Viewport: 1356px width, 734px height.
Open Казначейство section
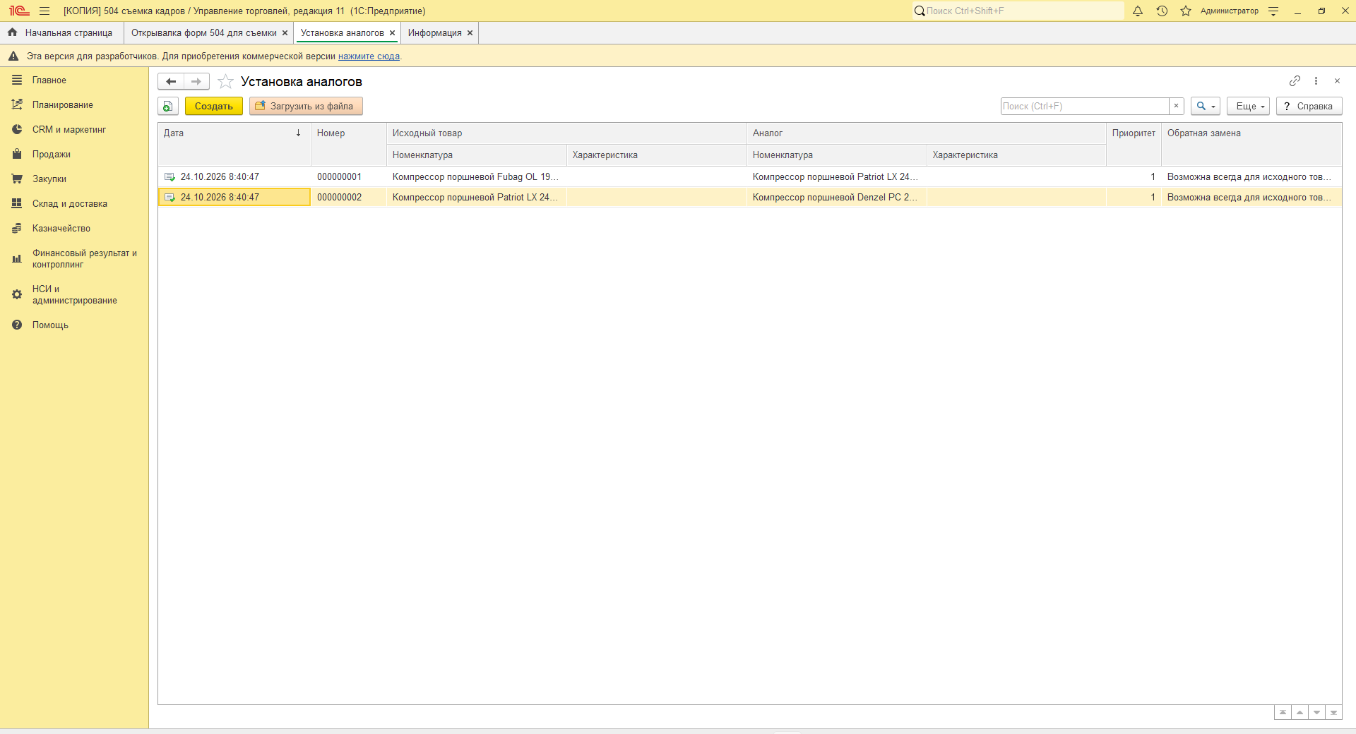(x=74, y=229)
